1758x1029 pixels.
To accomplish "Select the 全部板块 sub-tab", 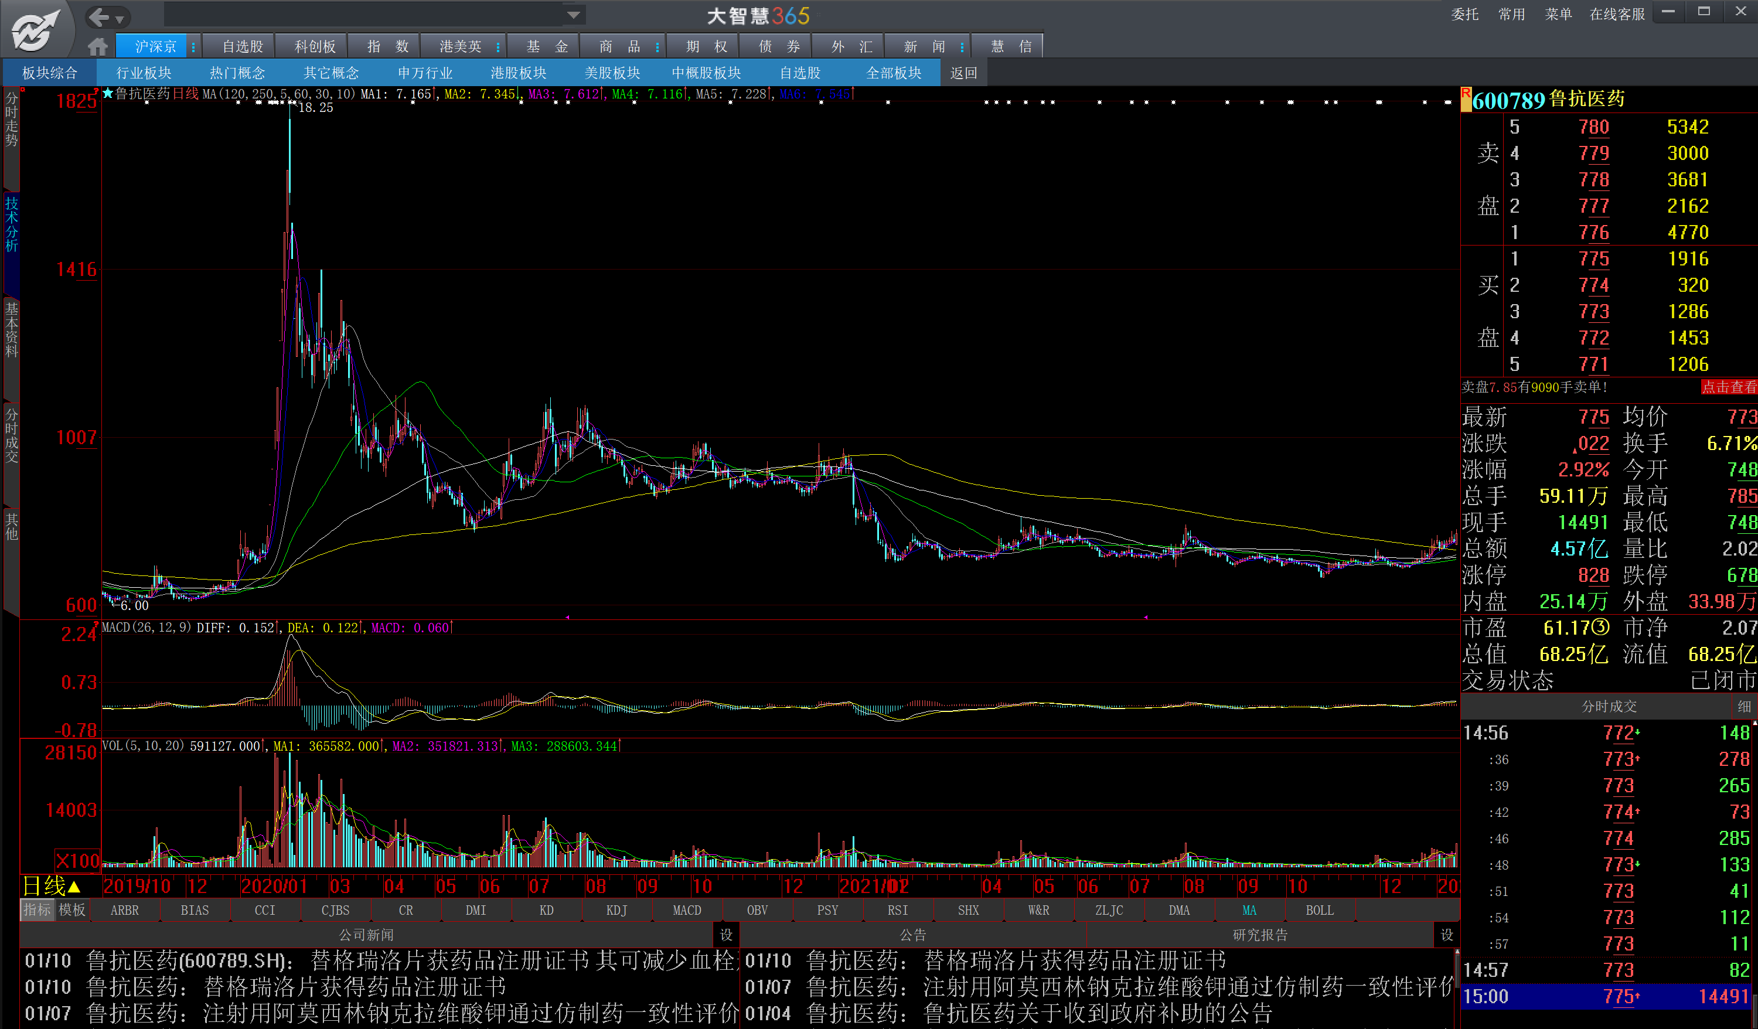I will pyautogui.click(x=894, y=73).
